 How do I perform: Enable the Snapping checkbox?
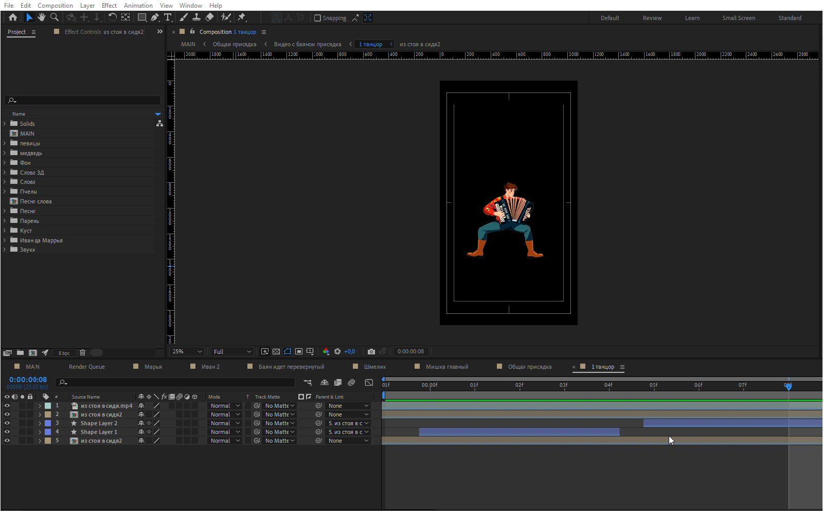pos(317,18)
